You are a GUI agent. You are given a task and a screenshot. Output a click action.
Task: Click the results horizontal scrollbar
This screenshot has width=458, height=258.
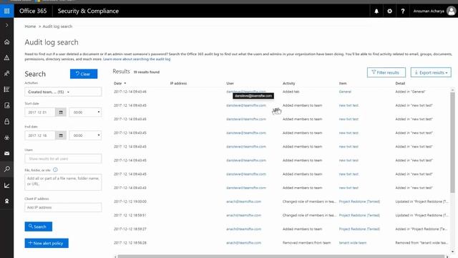[281, 257]
